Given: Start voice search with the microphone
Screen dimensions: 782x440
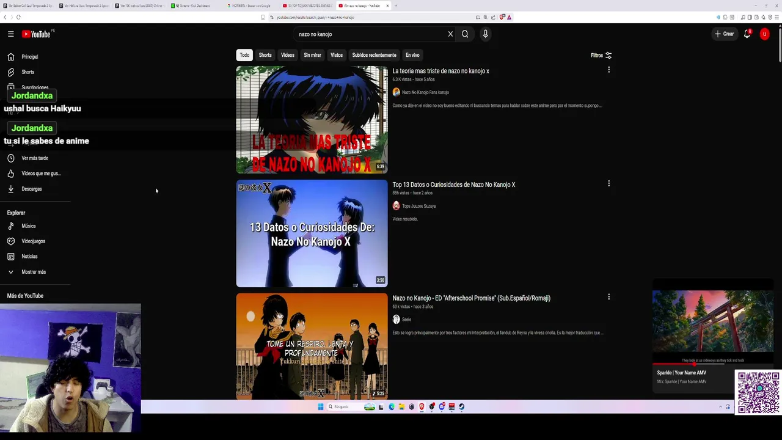Looking at the screenshot, I should [485, 34].
